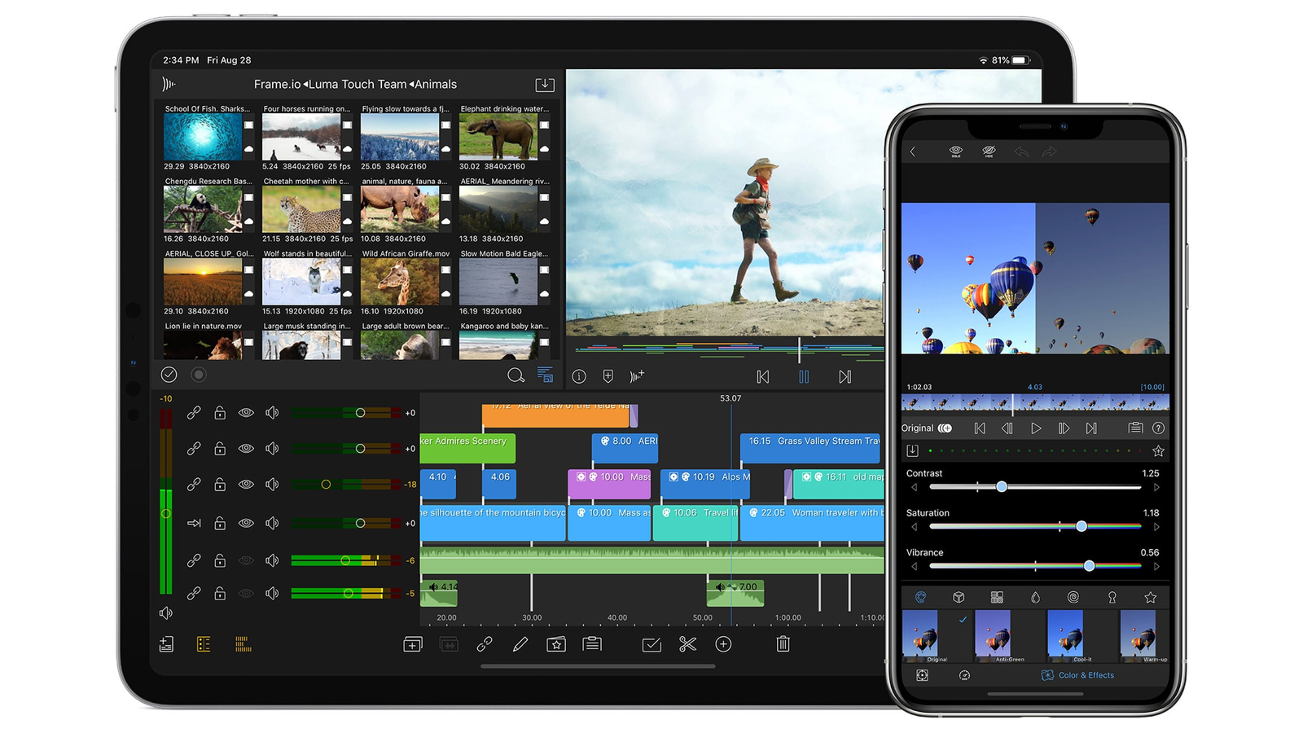This screenshot has height=733, width=1303.
Task: Add a marker with the shield-plus icon
Action: click(608, 376)
